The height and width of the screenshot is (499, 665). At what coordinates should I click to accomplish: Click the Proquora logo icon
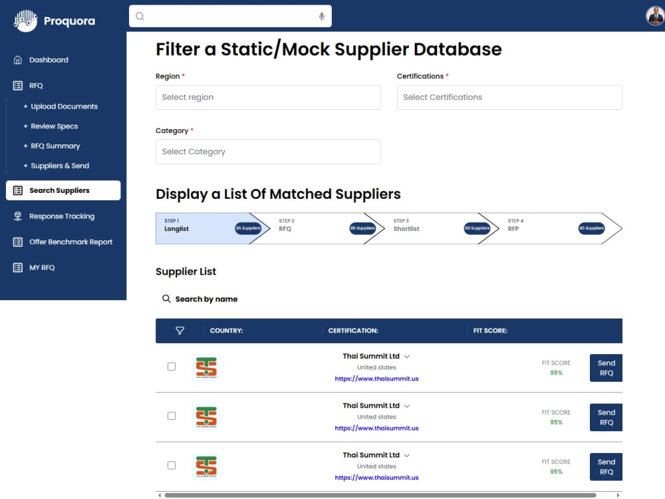(x=25, y=21)
